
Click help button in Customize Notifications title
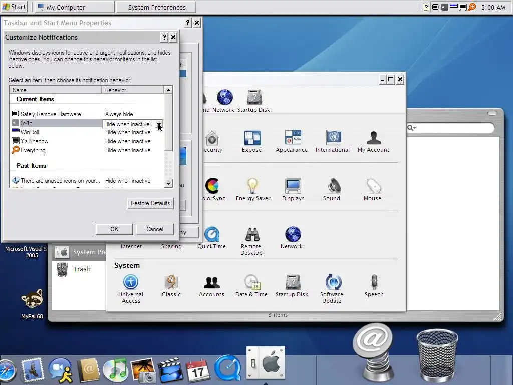pyautogui.click(x=164, y=37)
